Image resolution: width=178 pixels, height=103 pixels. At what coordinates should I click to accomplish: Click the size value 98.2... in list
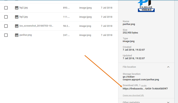[x=66, y=26]
